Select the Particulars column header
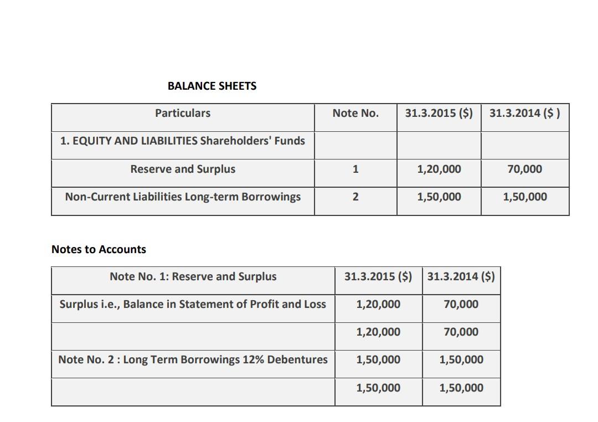The height and width of the screenshot is (422, 598). (183, 113)
